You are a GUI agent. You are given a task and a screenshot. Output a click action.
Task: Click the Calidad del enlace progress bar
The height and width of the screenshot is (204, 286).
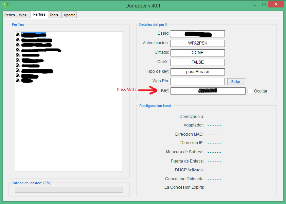click(69, 190)
